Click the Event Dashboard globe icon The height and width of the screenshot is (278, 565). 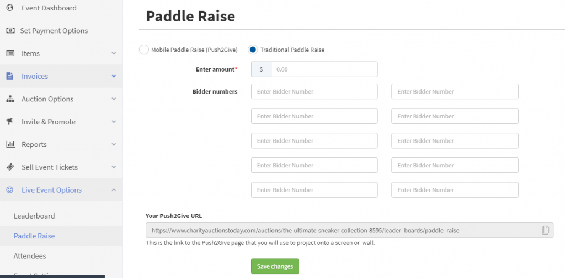[x=10, y=8]
